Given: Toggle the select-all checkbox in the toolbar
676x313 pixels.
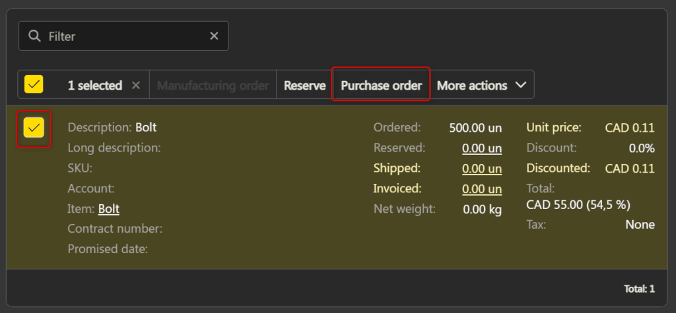Looking at the screenshot, I should tap(34, 85).
